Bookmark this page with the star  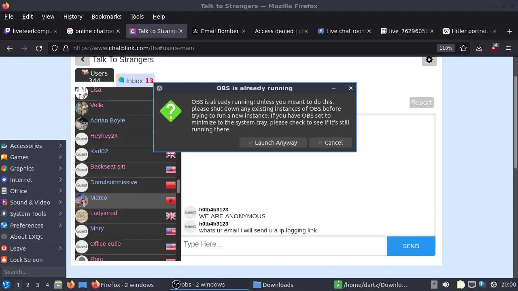(463, 48)
